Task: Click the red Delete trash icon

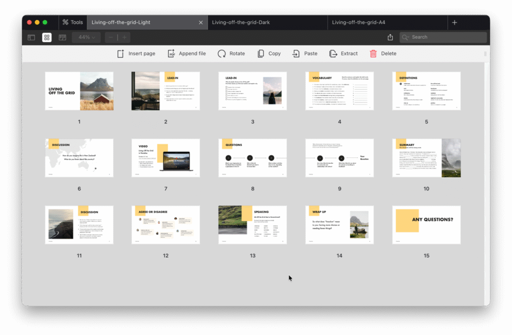Action: [373, 53]
